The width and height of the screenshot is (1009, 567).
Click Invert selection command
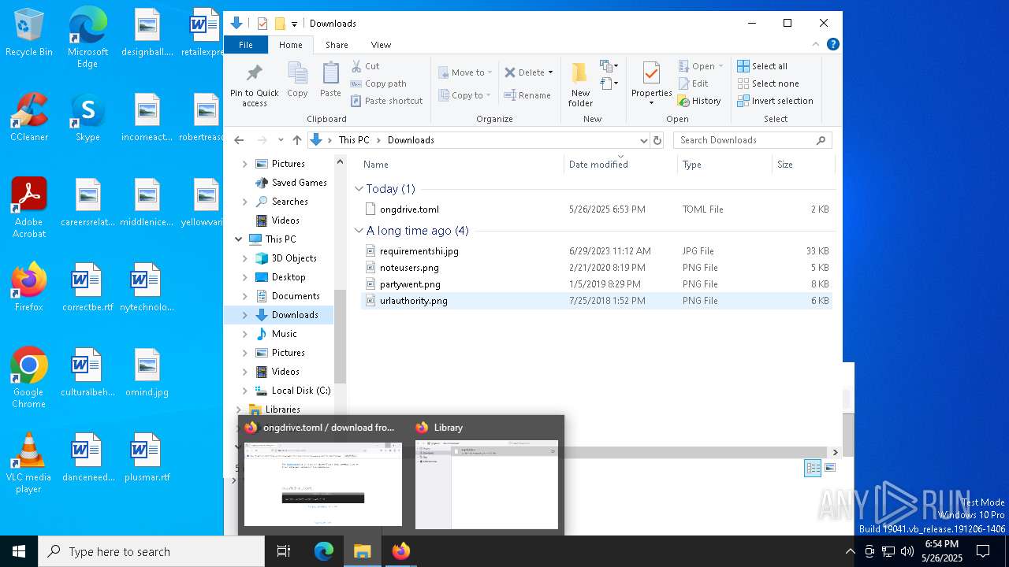pyautogui.click(x=775, y=101)
